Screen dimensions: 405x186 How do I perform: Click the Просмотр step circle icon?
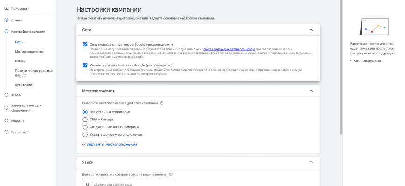pos(7,132)
